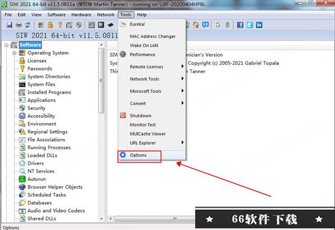This screenshot has width=335, height=230.
Task: Expand the Operating System tree node
Action: pyautogui.click(x=15, y=53)
